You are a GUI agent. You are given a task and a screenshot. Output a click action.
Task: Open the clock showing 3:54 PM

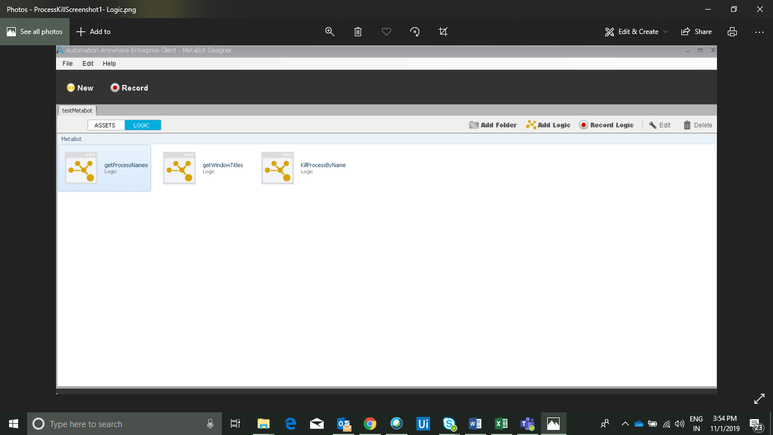(x=725, y=424)
